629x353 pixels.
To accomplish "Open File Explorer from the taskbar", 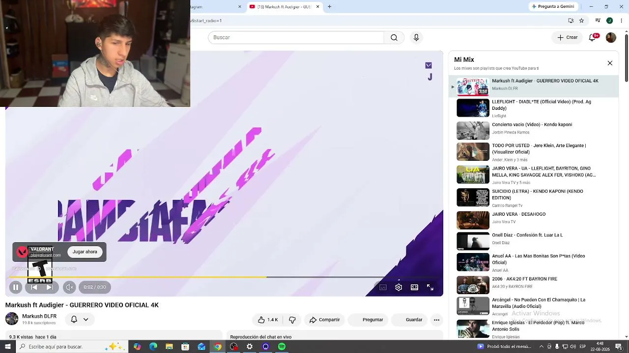I will 169,347.
